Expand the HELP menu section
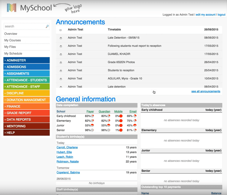The width and height of the screenshot is (227, 195). (27, 133)
